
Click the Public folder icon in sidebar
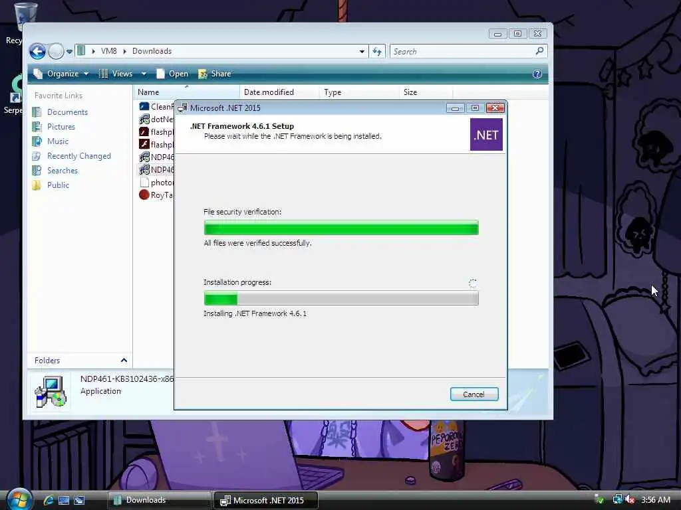point(37,185)
